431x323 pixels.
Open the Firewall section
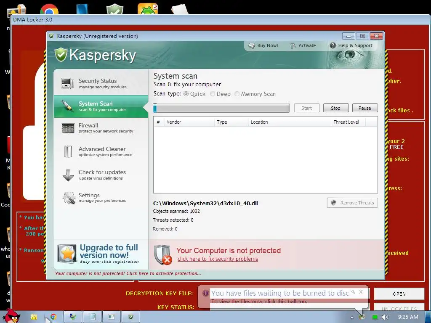101,128
